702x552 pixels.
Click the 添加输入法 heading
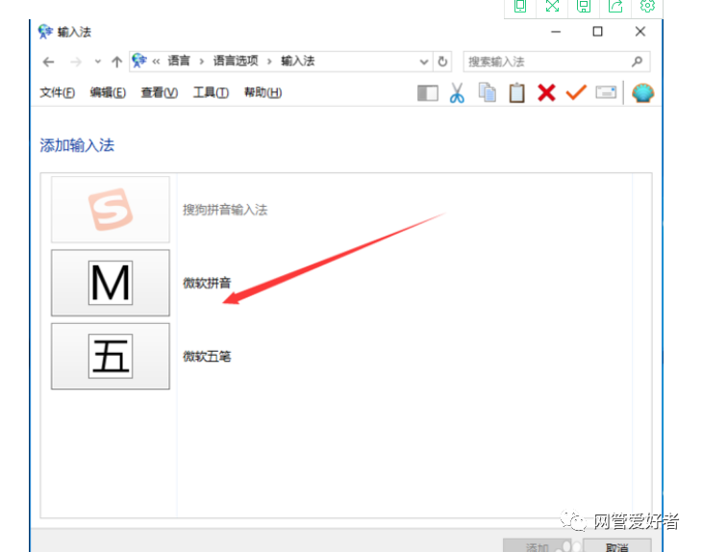point(77,145)
